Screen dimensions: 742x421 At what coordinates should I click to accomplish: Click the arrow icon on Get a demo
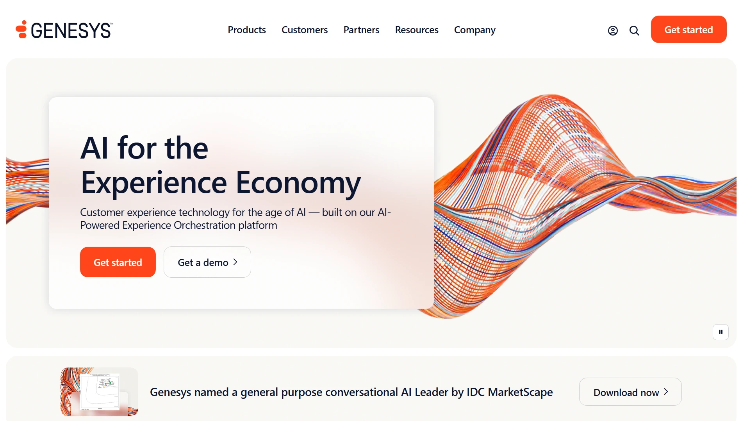pos(235,262)
